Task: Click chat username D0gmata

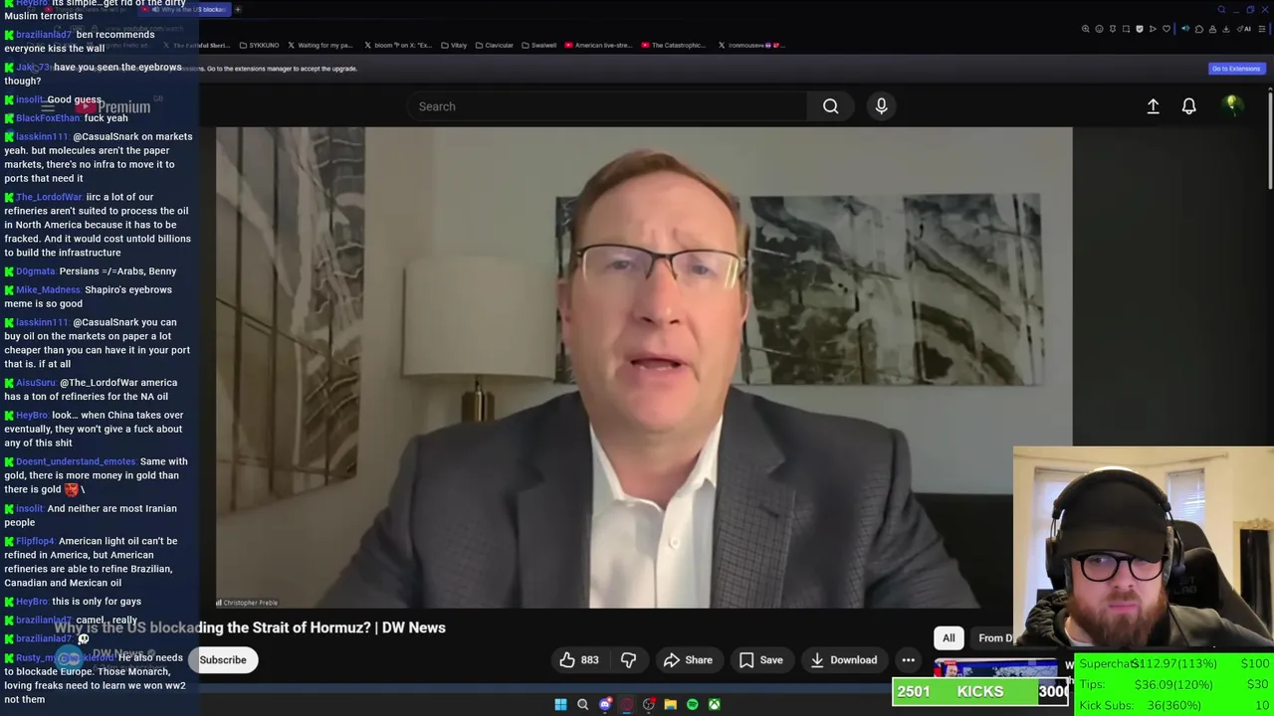Action: [36, 271]
